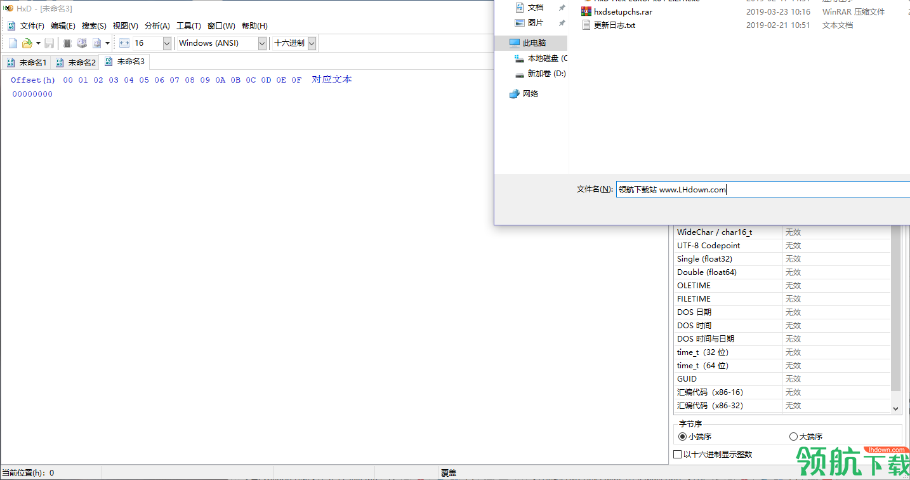Click the pin icon next to 图片
The width and height of the screenshot is (910, 480).
click(x=562, y=23)
